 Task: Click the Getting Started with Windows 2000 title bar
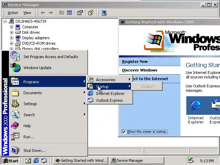click(x=169, y=22)
